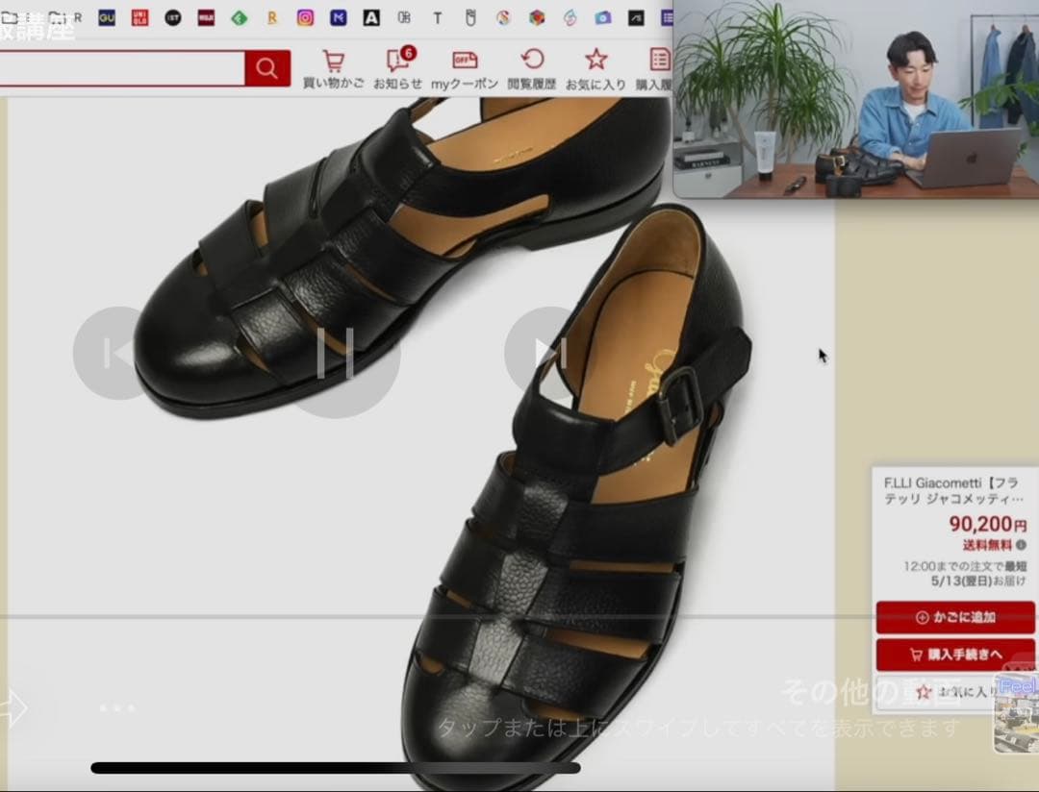Open notifications (お知らせ) with badge 6

pyautogui.click(x=397, y=69)
